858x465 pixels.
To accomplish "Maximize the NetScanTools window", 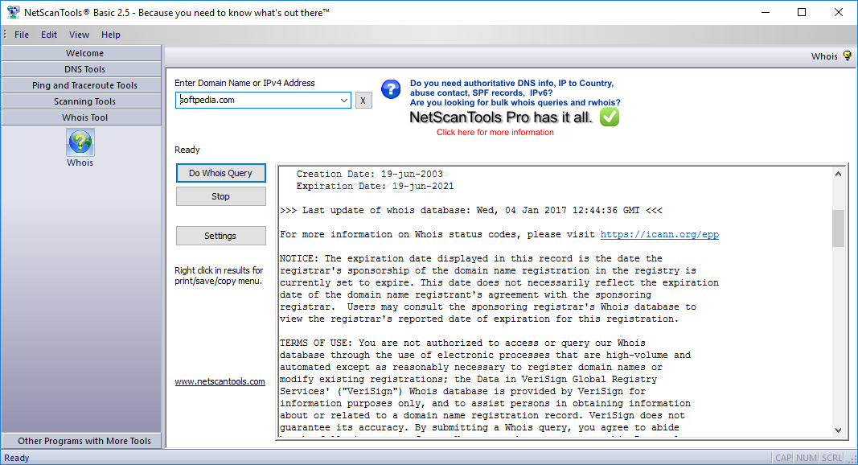I will pyautogui.click(x=802, y=12).
